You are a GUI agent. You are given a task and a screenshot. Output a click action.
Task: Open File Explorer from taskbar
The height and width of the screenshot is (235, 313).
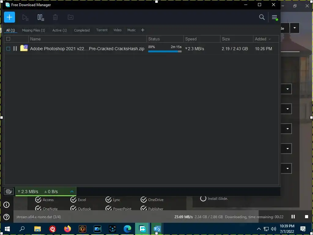[37, 229]
